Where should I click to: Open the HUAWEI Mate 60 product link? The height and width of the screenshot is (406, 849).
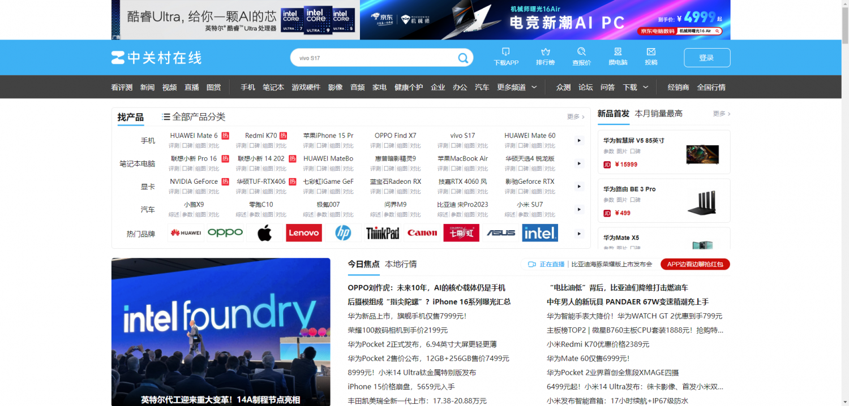tap(530, 136)
